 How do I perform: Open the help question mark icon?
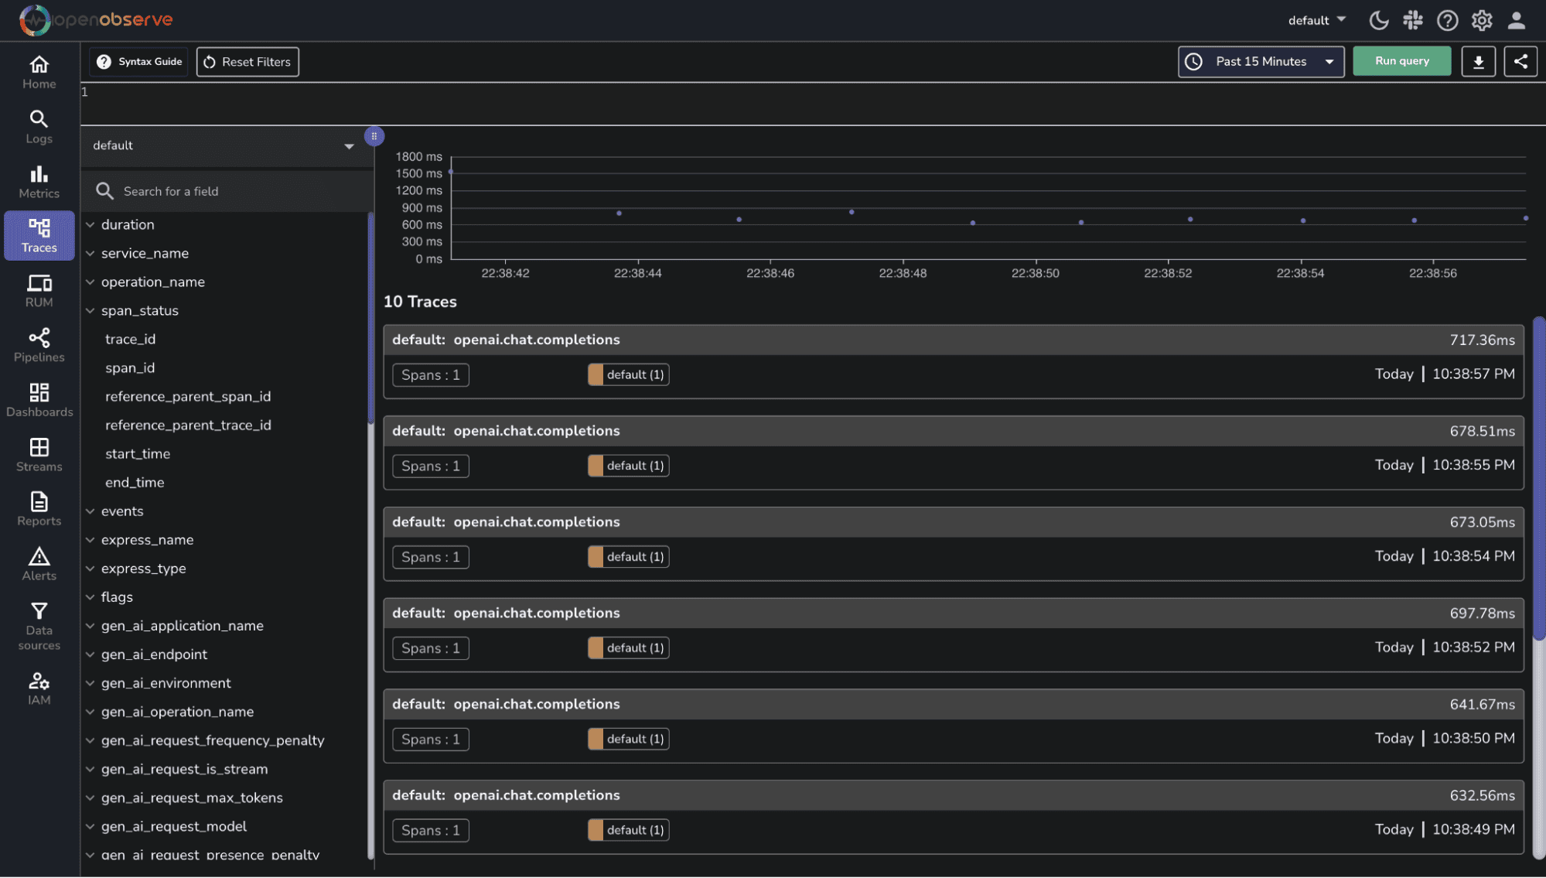click(1447, 20)
